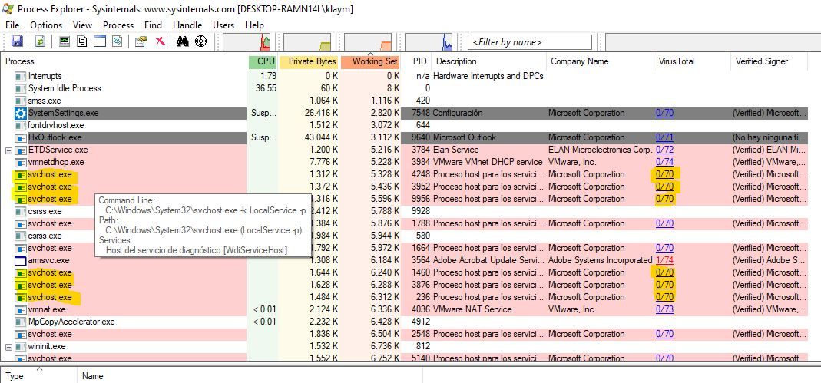Open VirusTotal 0/73 result for vmnat.exe
Image resolution: width=821 pixels, height=383 pixels.
pos(664,310)
